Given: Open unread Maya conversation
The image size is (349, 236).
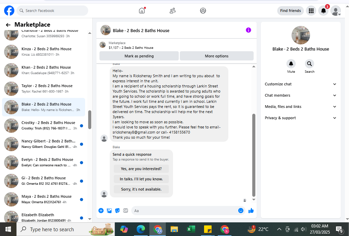Looking at the screenshot, I should coord(44,199).
